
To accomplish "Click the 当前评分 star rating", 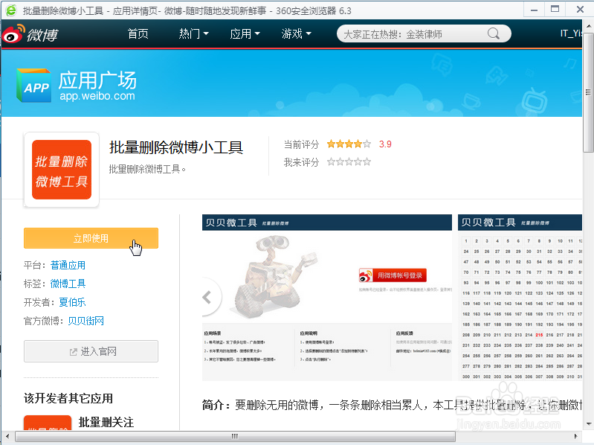I will click(349, 144).
